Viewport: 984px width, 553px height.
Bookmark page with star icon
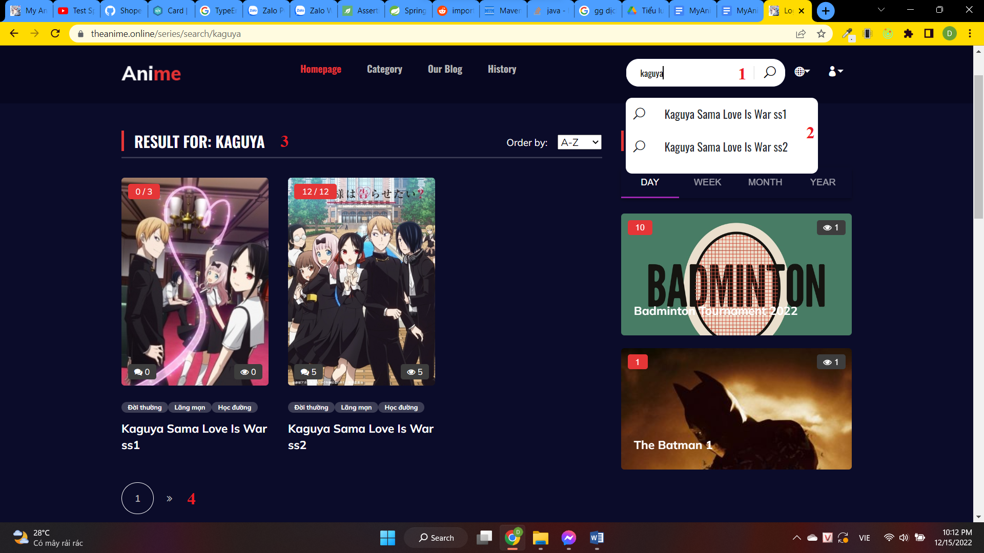(x=822, y=34)
